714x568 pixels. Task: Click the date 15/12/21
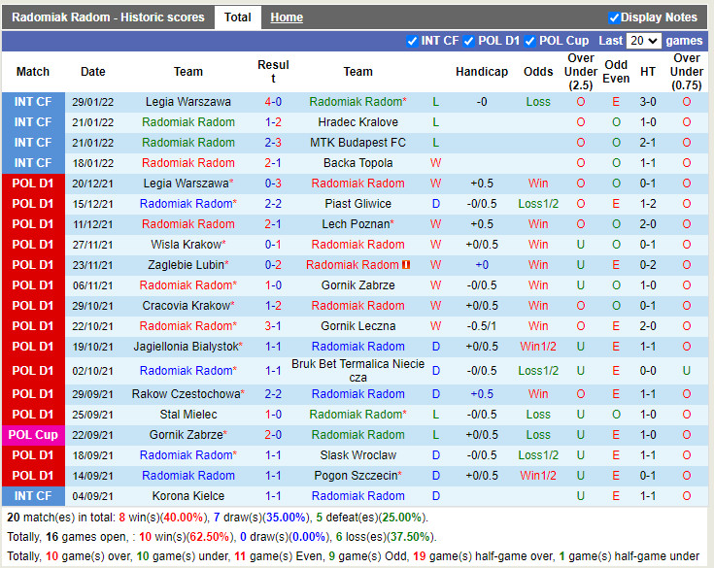(x=93, y=204)
